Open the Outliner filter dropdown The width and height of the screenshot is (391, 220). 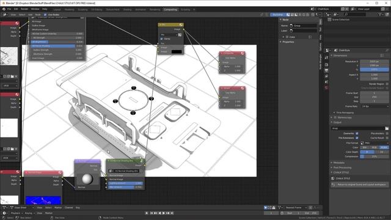(381, 15)
